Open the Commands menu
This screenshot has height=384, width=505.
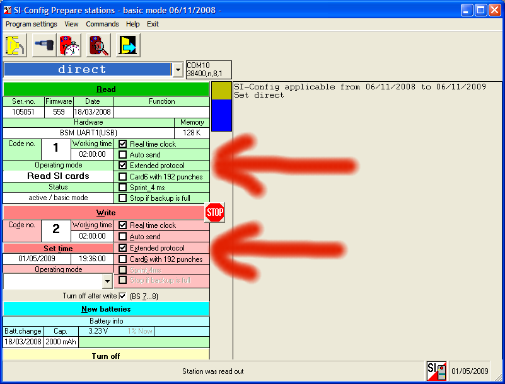pyautogui.click(x=102, y=24)
